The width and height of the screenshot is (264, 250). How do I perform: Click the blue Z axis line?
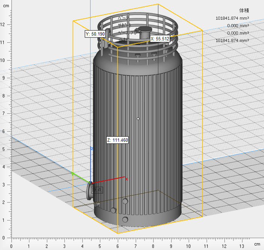pyautogui.click(x=92, y=162)
